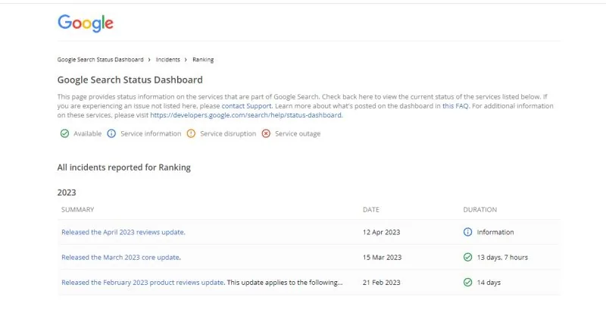This screenshot has height=313, width=606.
Task: Click the info icon beside Information duration
Action: [467, 232]
